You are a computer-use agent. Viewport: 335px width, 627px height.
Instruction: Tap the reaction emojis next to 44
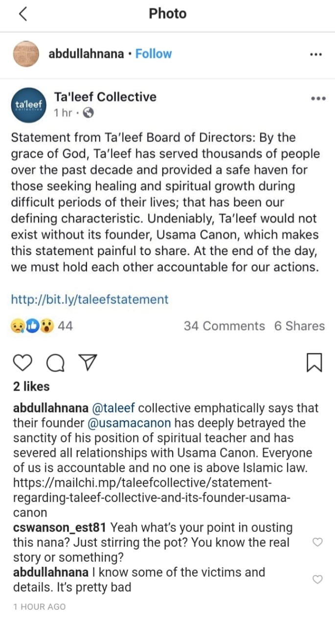[32, 326]
